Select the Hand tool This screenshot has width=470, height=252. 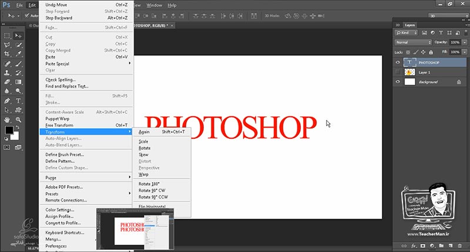coord(7,120)
